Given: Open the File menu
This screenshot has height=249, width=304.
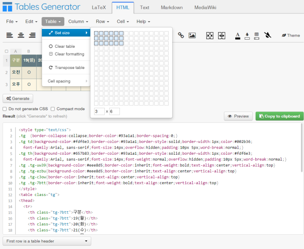Looking at the screenshot, I should (12, 22).
